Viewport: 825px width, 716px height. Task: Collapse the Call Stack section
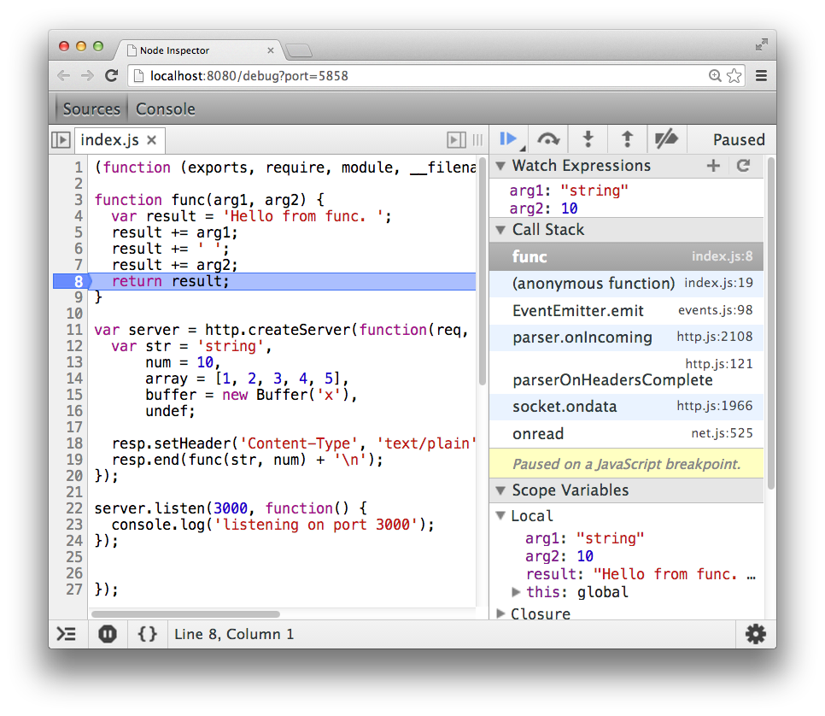(x=500, y=230)
